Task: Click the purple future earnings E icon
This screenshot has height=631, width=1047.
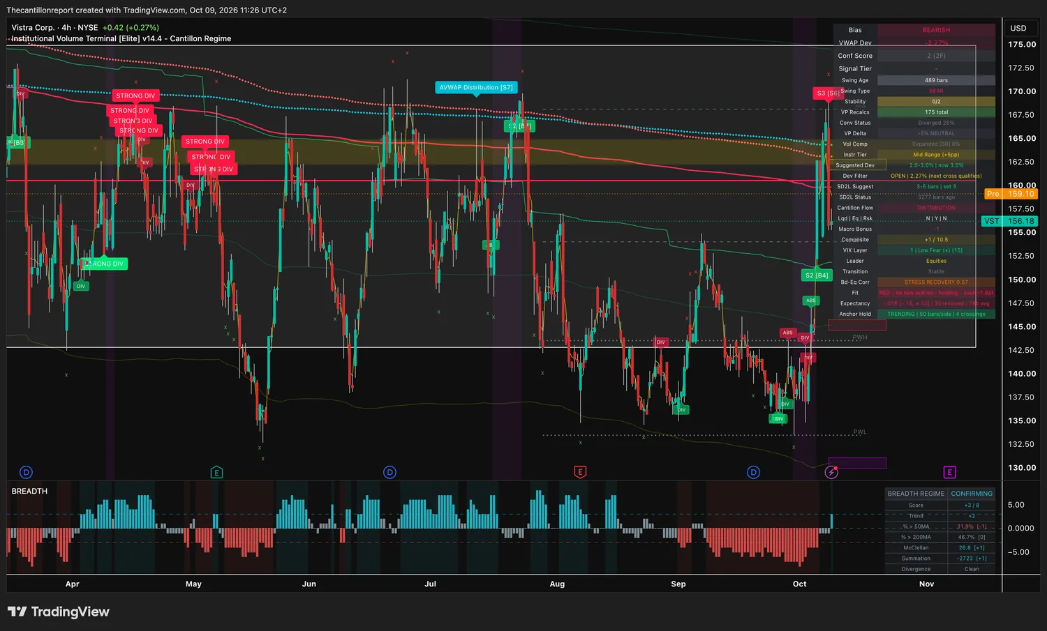Action: (x=949, y=472)
